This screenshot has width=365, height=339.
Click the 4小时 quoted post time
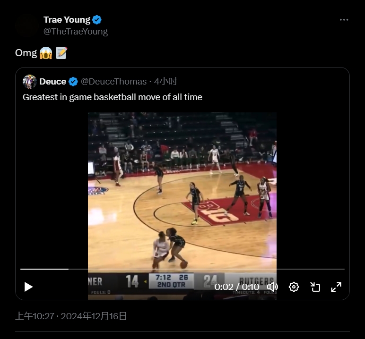166,81
